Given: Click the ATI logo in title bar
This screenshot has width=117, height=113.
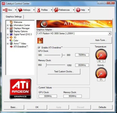Looking at the screenshot, I should point(4,4).
